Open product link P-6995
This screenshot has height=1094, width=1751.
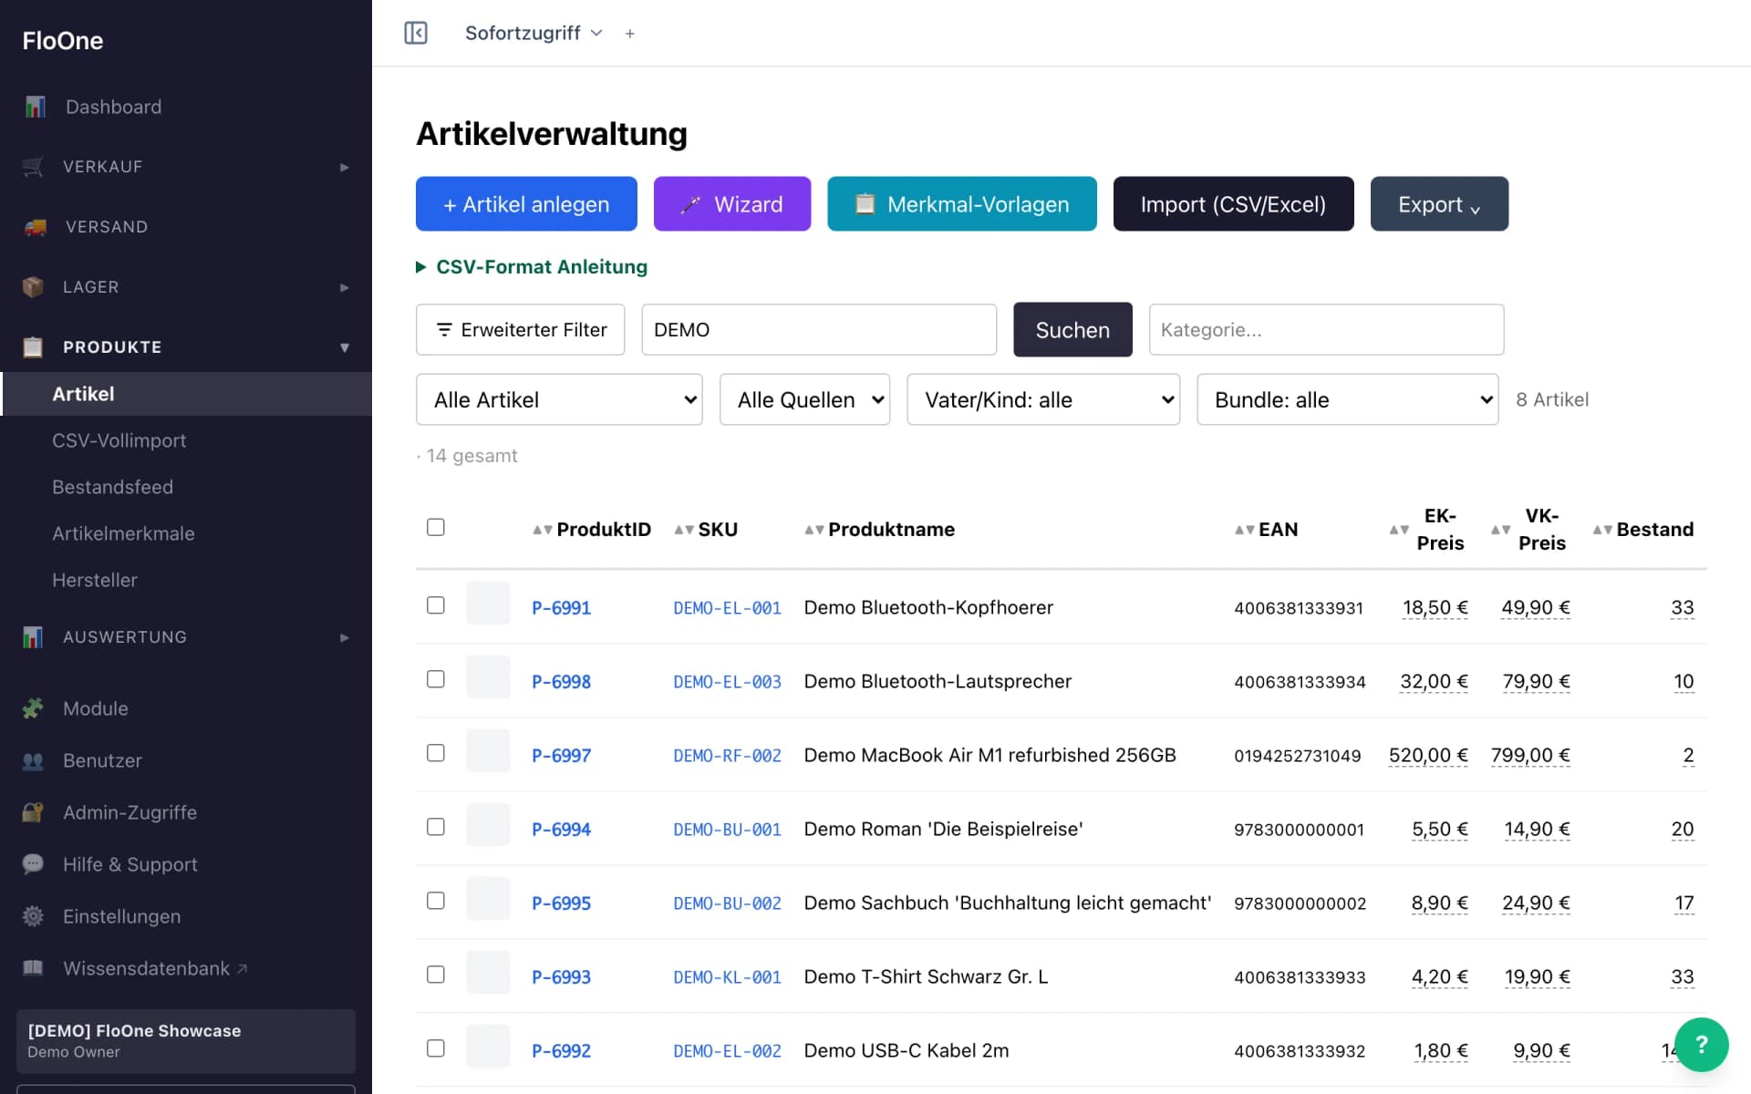tap(561, 903)
